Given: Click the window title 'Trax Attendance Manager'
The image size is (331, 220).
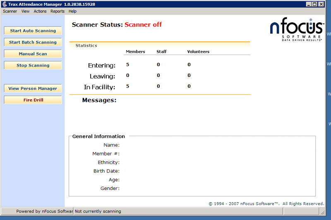Looking at the screenshot, I should [35, 4].
